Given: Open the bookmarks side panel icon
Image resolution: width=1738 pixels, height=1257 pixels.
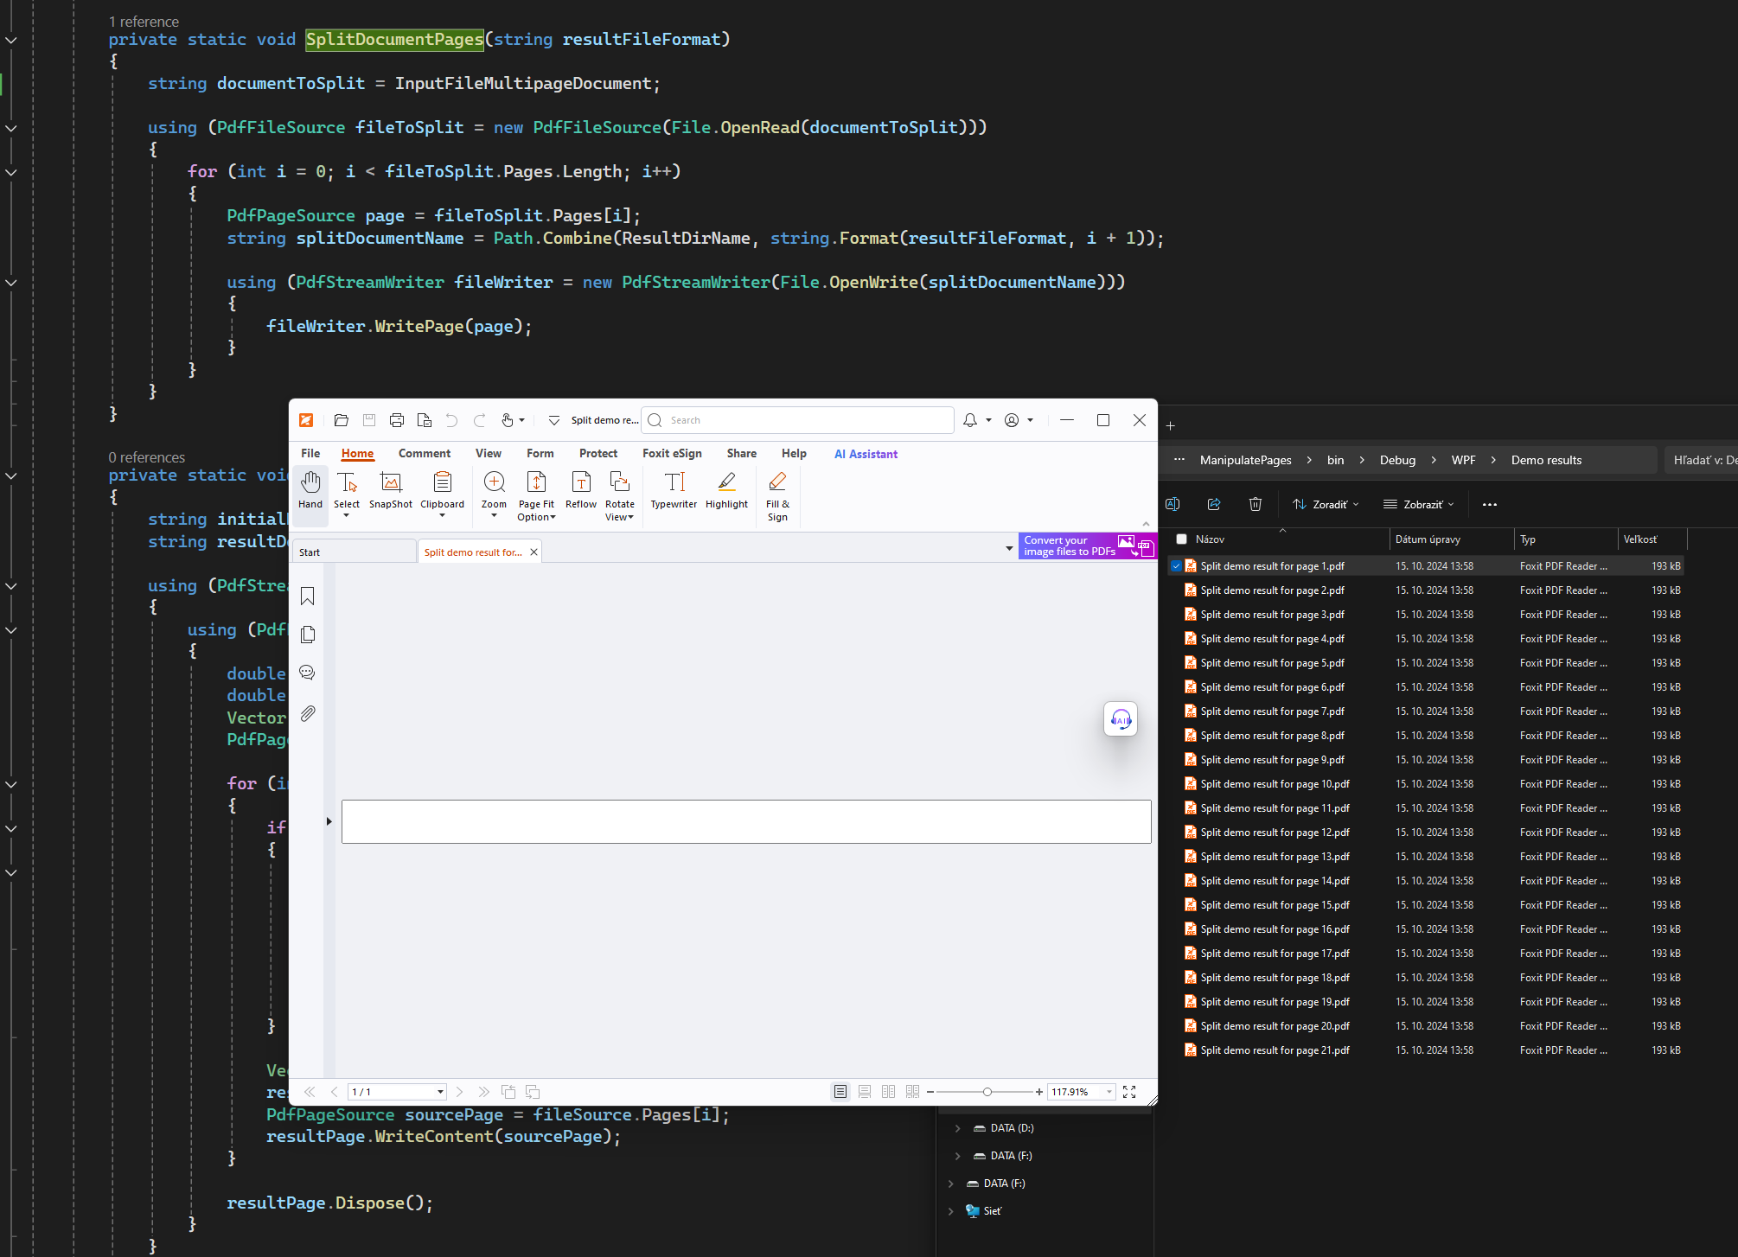Looking at the screenshot, I should coord(307,597).
